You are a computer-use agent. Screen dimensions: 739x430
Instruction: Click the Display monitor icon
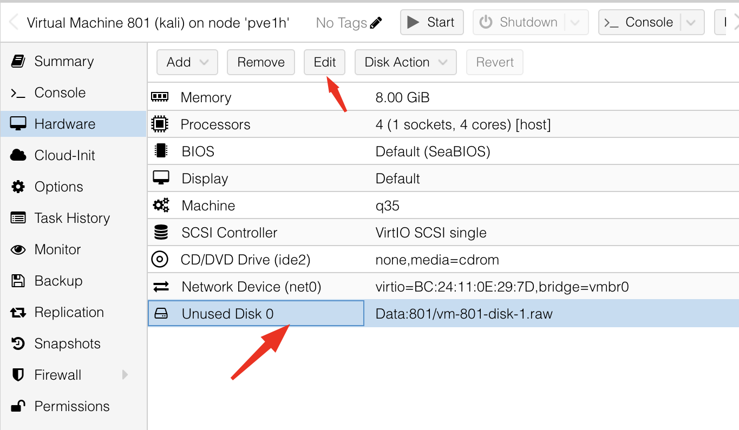[161, 178]
